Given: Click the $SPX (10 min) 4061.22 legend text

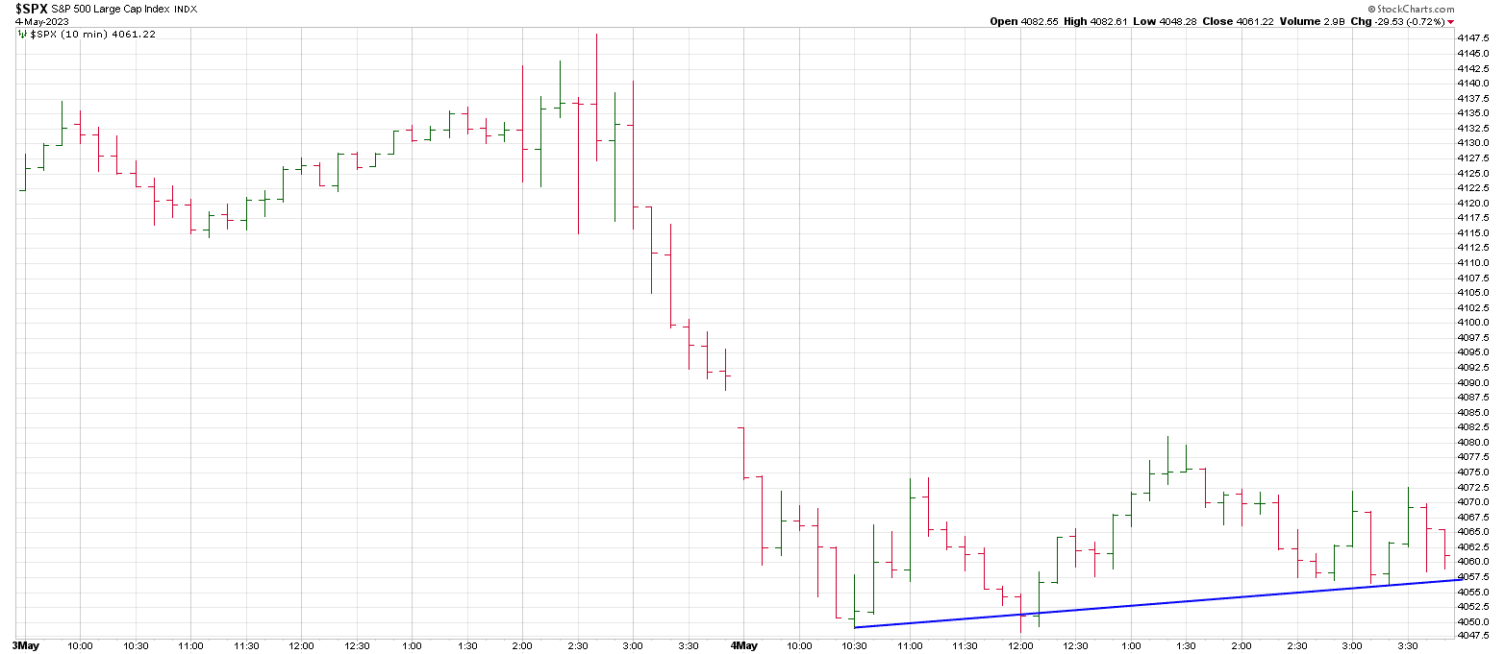Looking at the screenshot, I should pos(93,34).
